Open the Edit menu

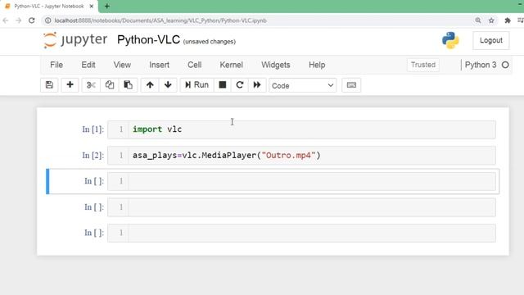coord(88,65)
